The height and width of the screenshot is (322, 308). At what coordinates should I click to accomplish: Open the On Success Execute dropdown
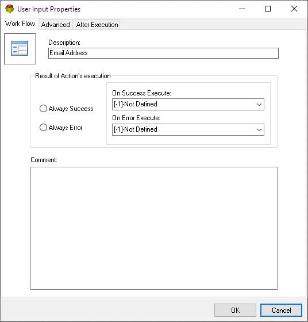[188, 104]
